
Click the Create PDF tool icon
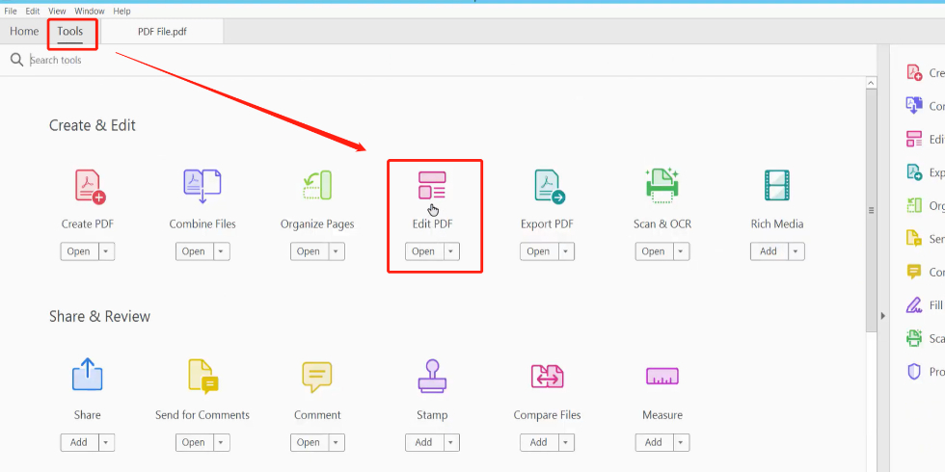pyautogui.click(x=89, y=185)
